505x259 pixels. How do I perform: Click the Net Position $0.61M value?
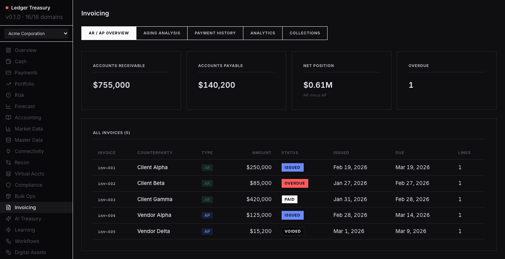pyautogui.click(x=318, y=85)
